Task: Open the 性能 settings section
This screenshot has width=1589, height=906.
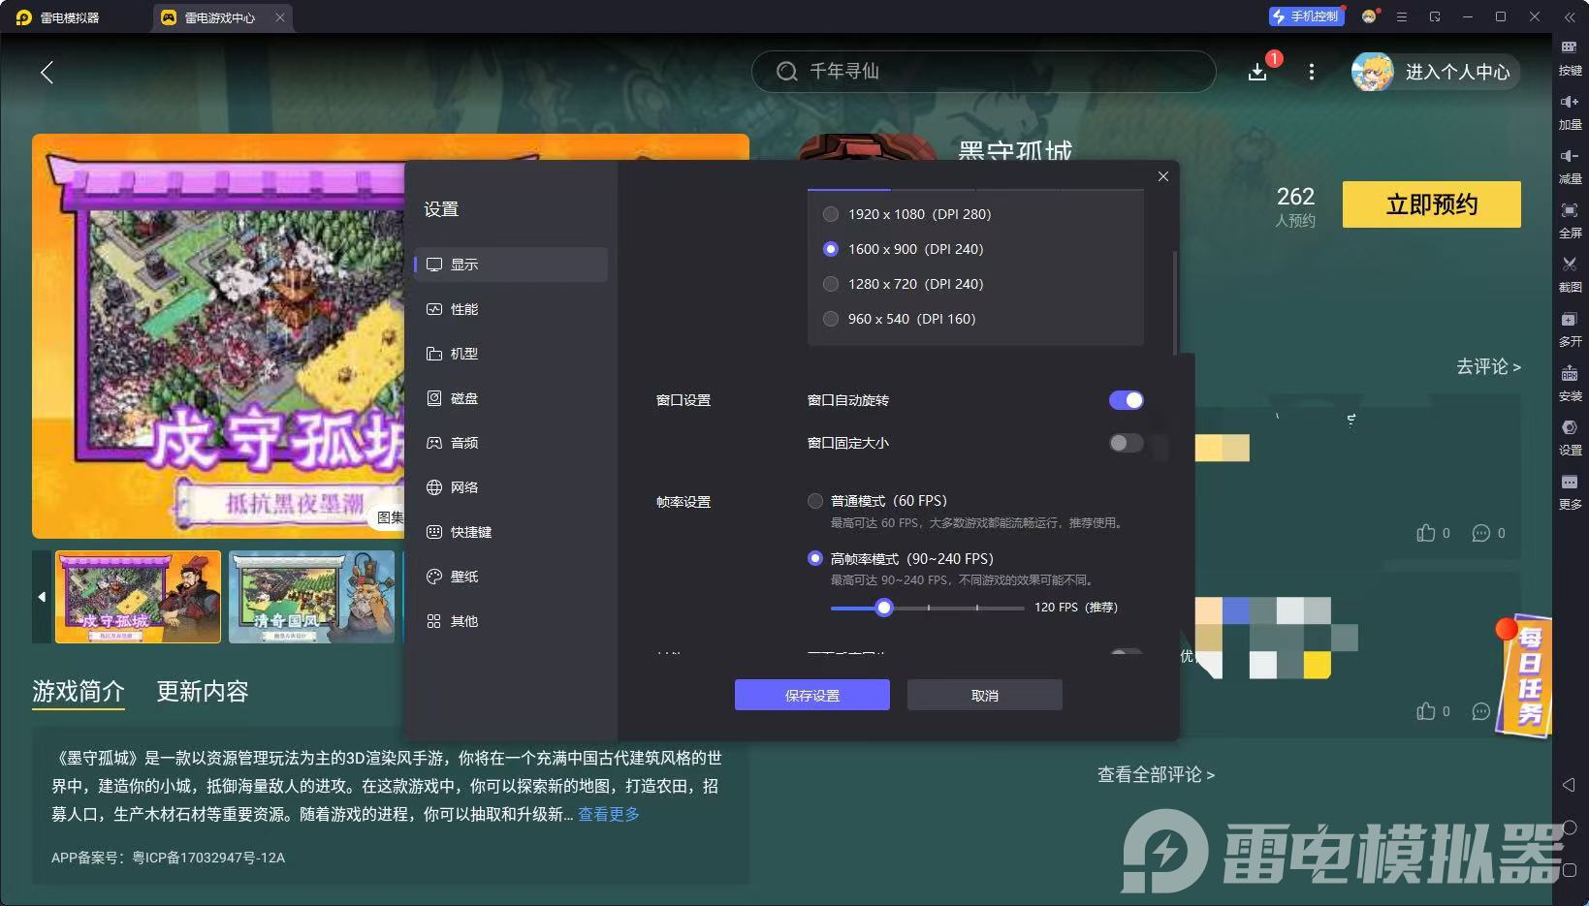Action: click(511, 309)
